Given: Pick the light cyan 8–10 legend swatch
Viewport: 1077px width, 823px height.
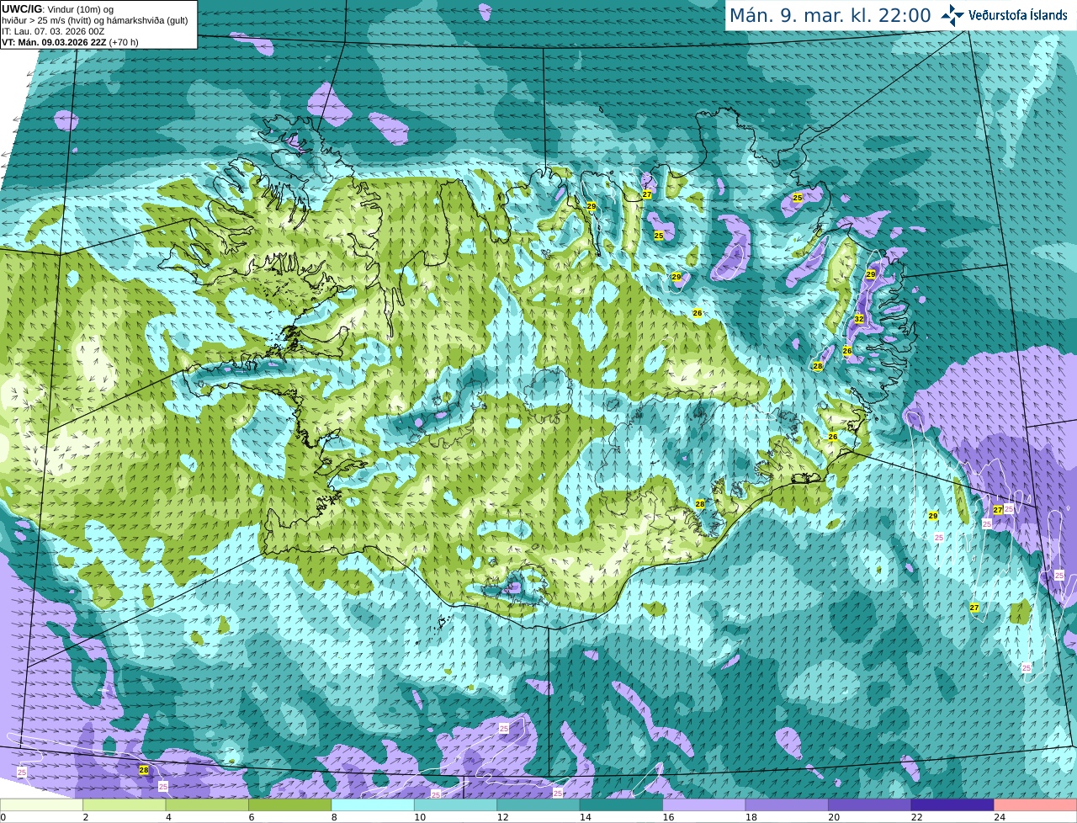Looking at the screenshot, I should (373, 805).
